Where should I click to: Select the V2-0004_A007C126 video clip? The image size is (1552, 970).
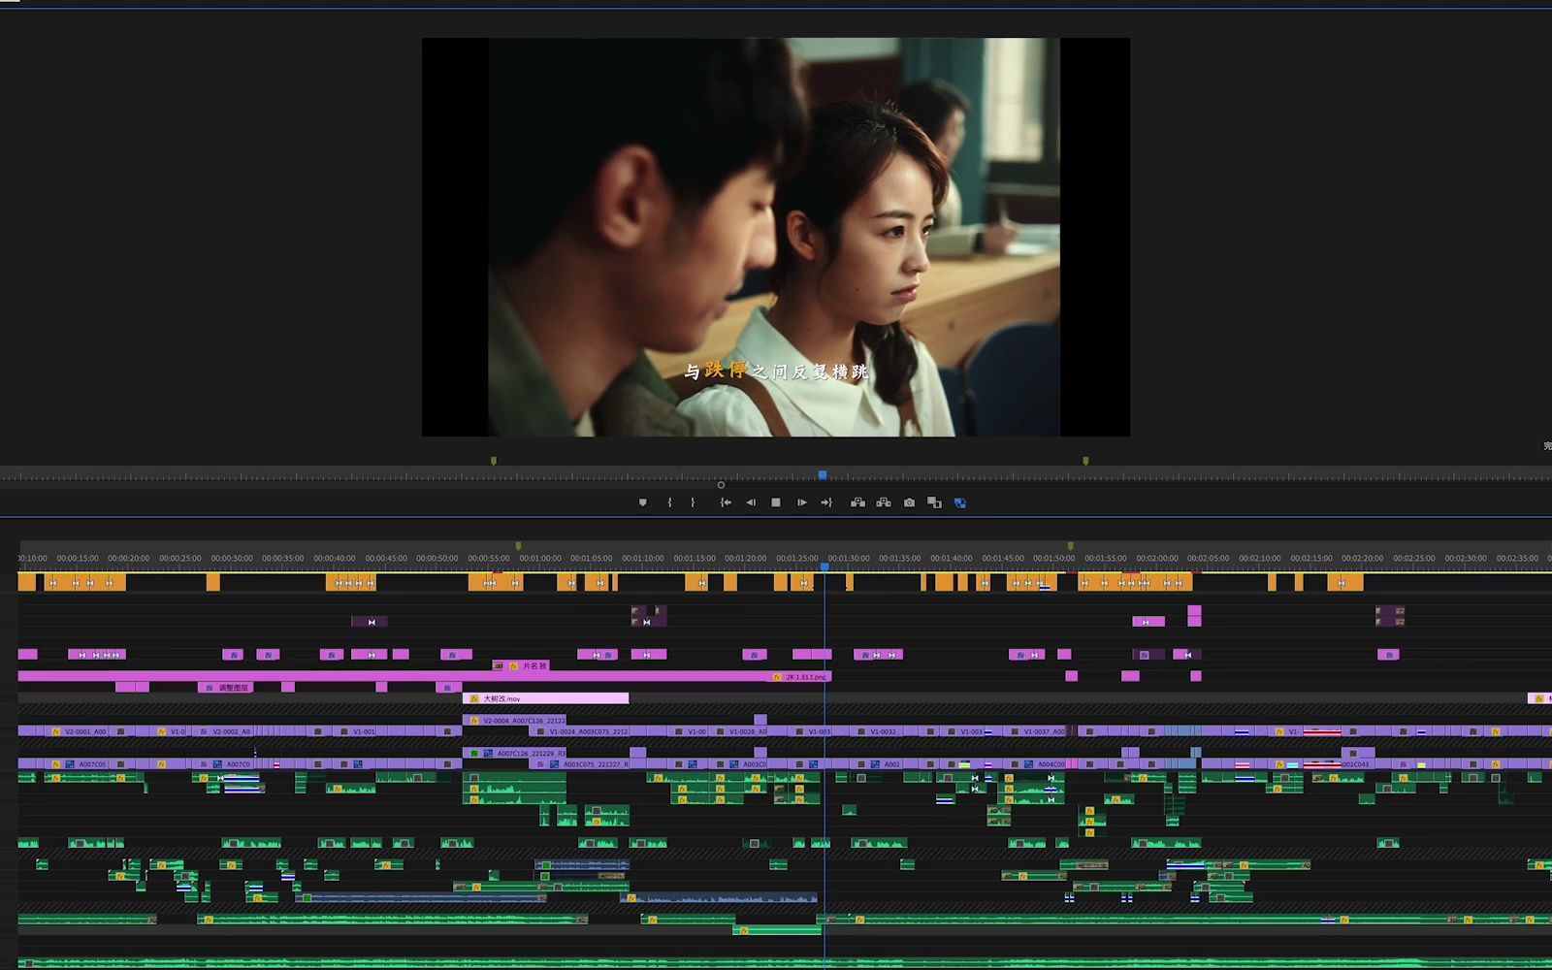[514, 721]
